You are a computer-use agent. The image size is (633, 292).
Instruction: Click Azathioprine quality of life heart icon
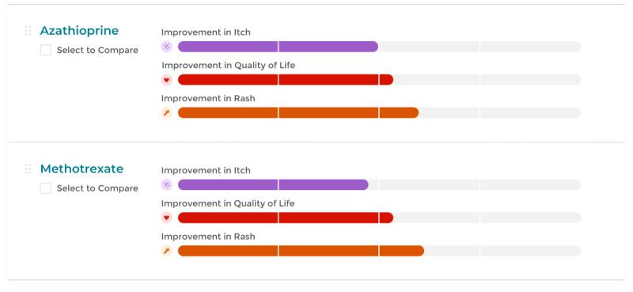[167, 80]
